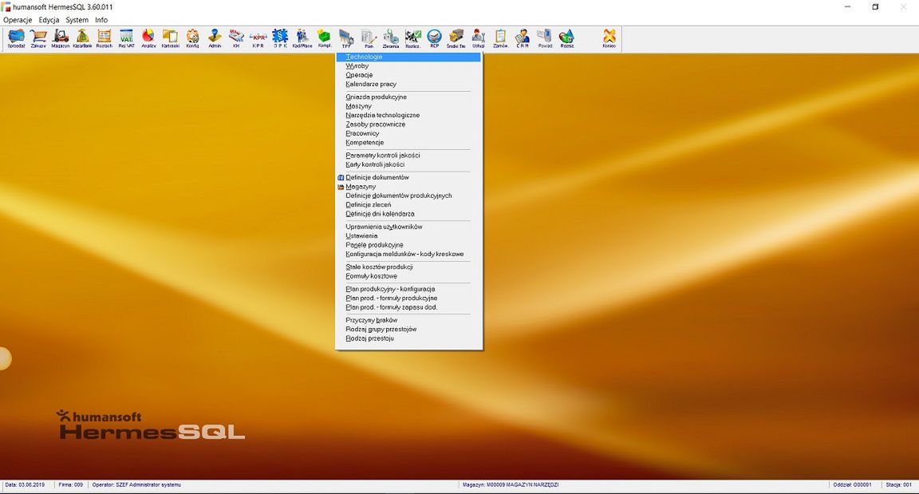919x494 pixels.
Task: Select Ustawienia menu entry
Action: (408, 236)
